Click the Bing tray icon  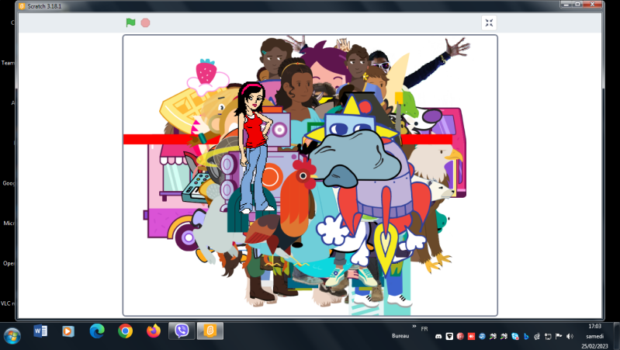click(x=526, y=337)
